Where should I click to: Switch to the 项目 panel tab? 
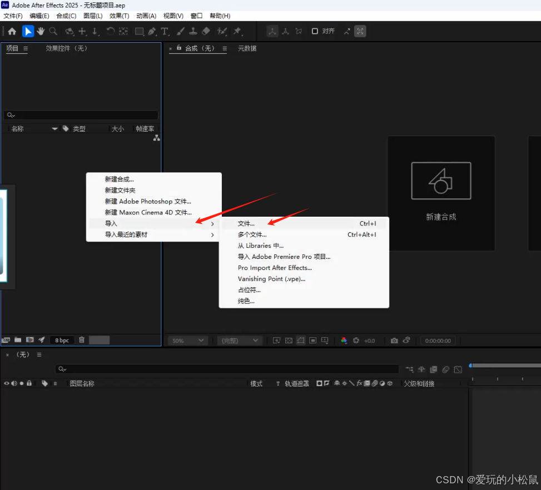pyautogui.click(x=12, y=48)
